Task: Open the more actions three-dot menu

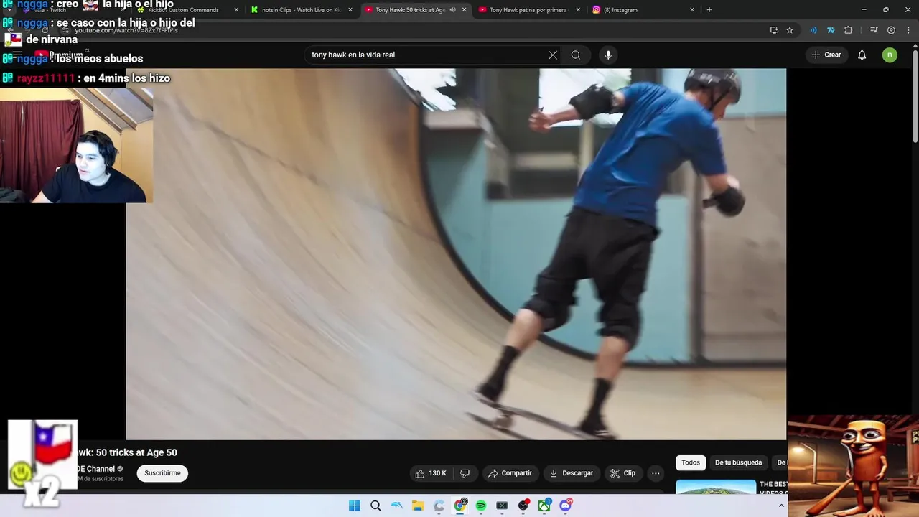Action: point(656,473)
